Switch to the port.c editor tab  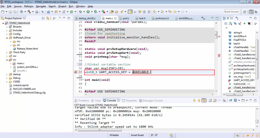126,18
